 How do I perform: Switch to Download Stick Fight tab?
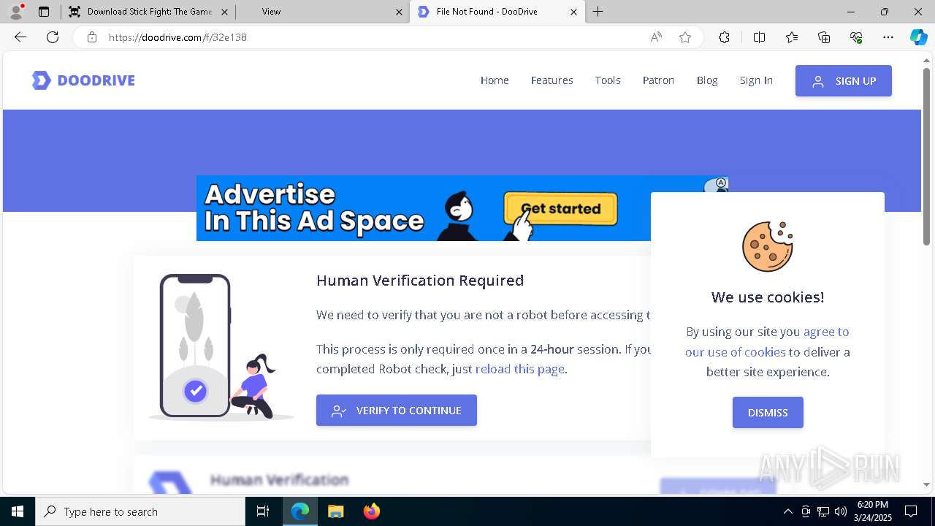(x=148, y=12)
